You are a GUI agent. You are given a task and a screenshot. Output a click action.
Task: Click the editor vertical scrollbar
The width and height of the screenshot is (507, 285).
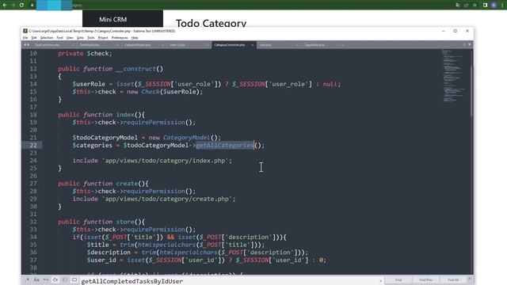pos(471,90)
